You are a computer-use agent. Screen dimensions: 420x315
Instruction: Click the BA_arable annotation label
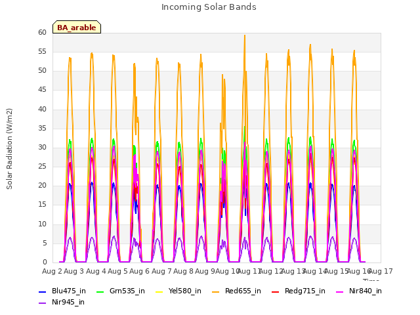point(77,27)
